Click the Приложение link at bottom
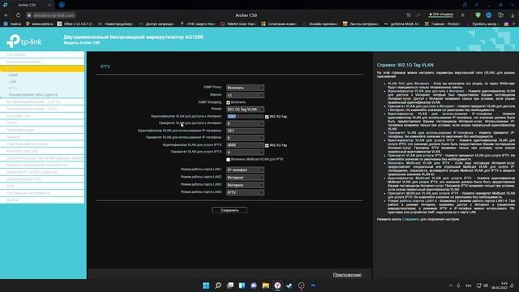 pos(347,275)
